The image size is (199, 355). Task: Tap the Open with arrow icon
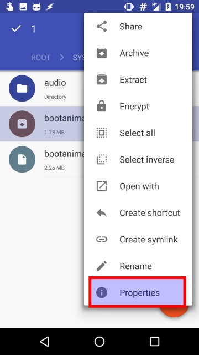(x=102, y=186)
